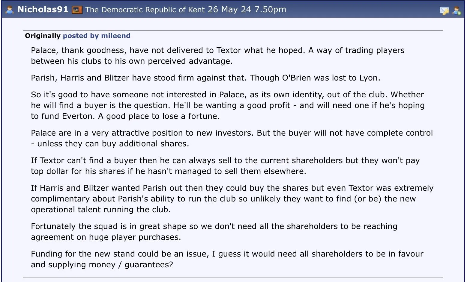
Task: Click the line about Parish, Harris and Blitzer standing firm
Action: pyautogui.click(x=205, y=78)
